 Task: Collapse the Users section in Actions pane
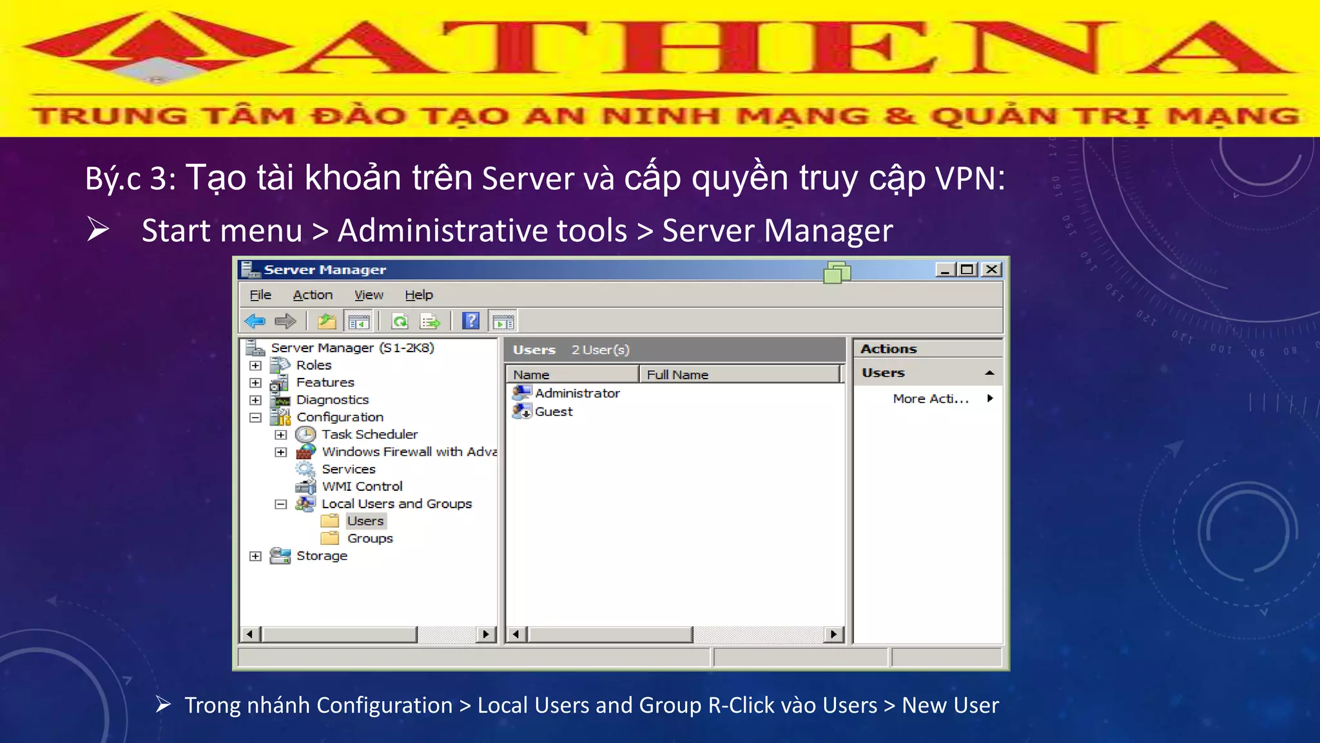coord(989,373)
